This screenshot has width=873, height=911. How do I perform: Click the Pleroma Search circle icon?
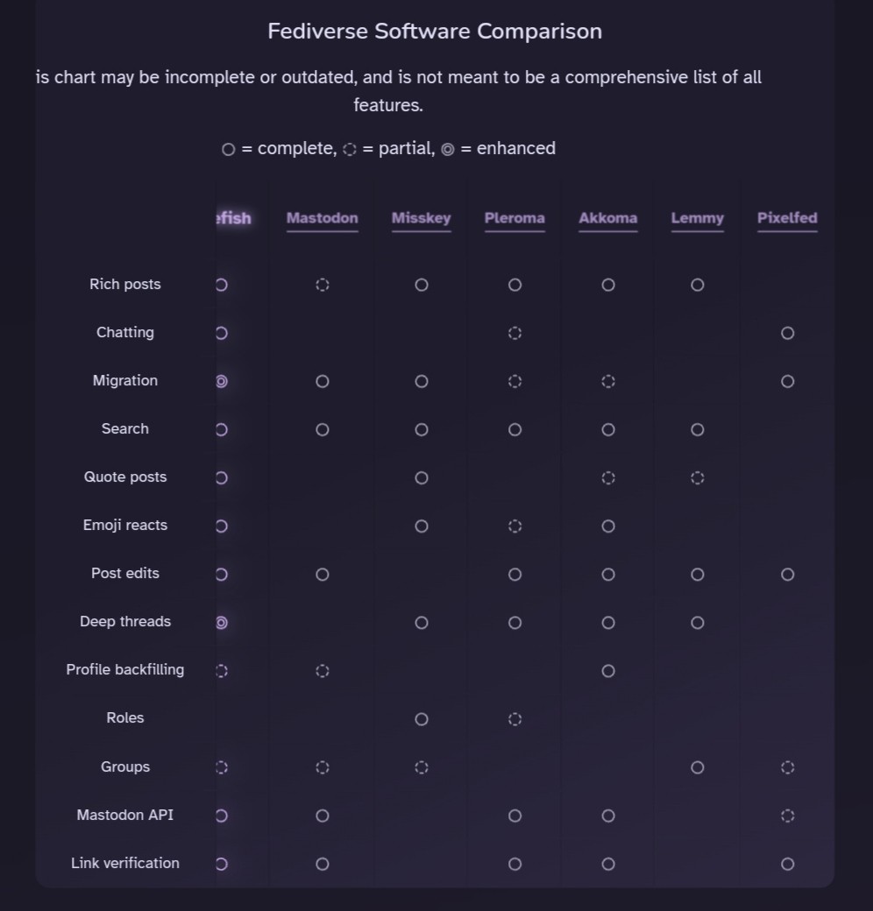(515, 429)
